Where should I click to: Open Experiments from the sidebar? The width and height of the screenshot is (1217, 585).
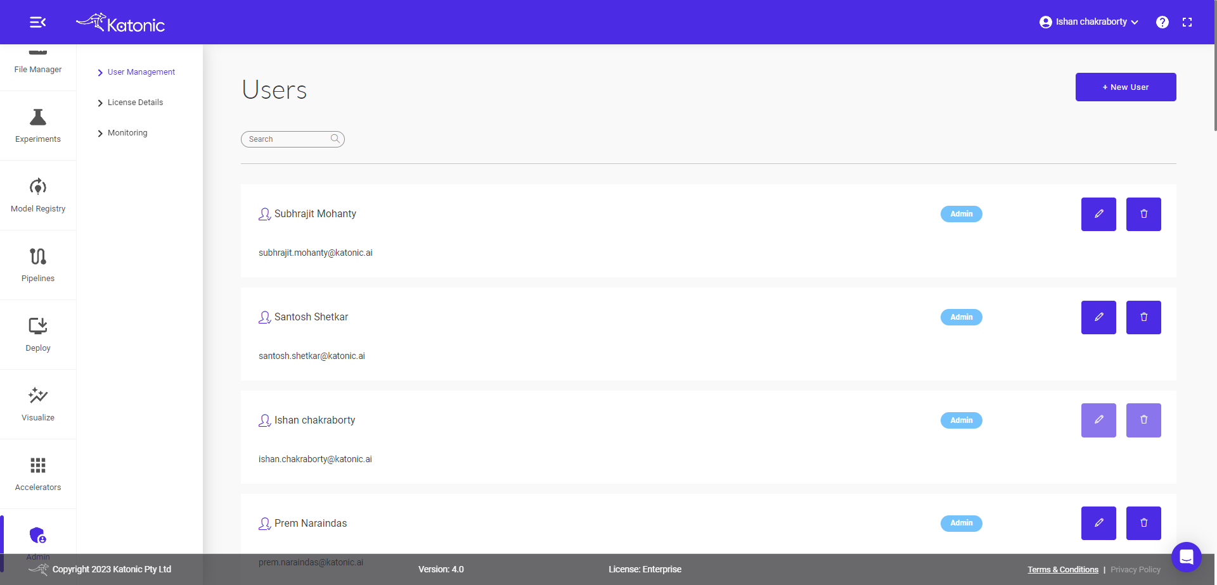click(38, 126)
